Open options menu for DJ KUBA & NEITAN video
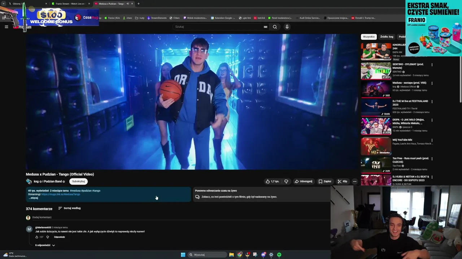 point(432,177)
